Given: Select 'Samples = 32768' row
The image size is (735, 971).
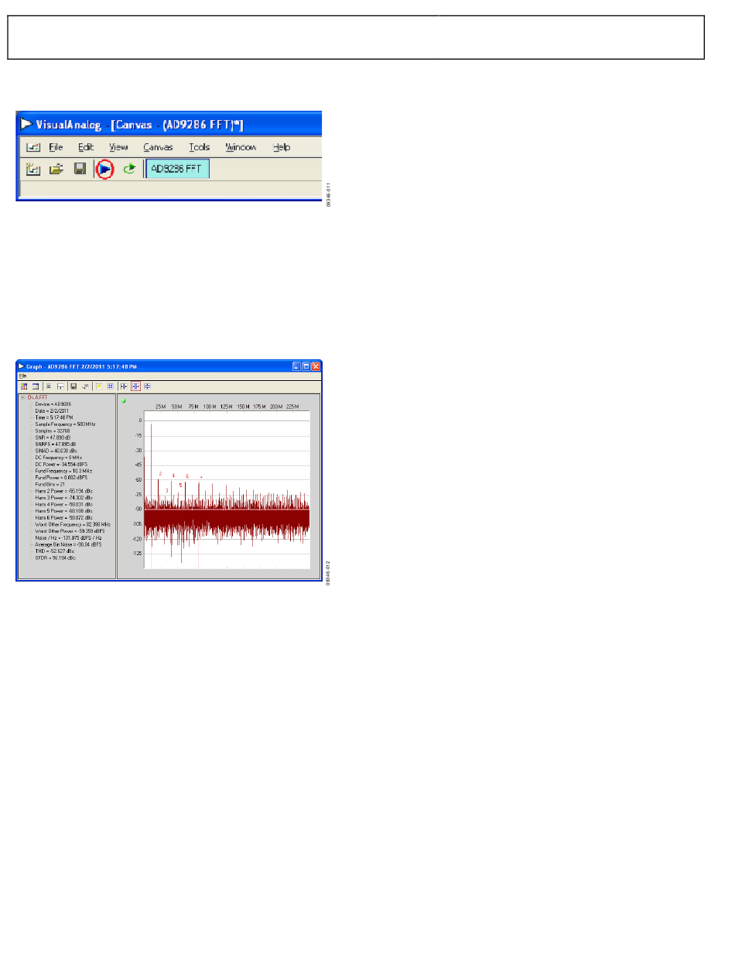Looking at the screenshot, I should [53, 431].
